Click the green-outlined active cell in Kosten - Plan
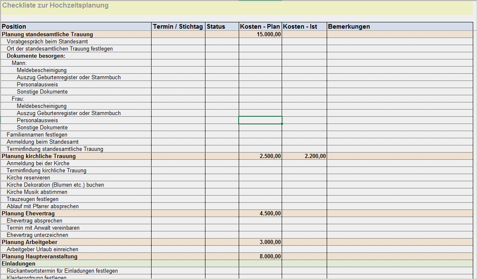This screenshot has height=279, width=477. click(261, 120)
